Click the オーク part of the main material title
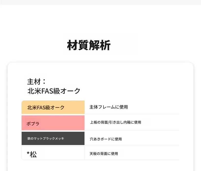This screenshot has width=201, height=171. 70,91
